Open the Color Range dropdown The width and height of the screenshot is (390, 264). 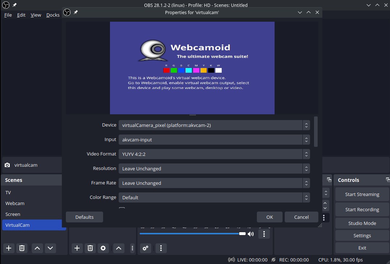[214, 197]
